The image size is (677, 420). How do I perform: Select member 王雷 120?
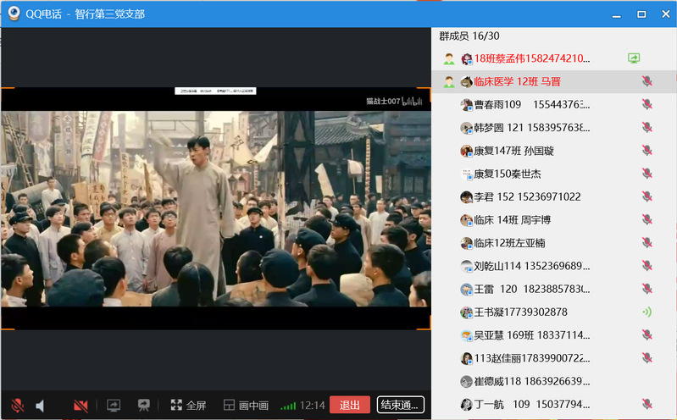pyautogui.click(x=554, y=289)
